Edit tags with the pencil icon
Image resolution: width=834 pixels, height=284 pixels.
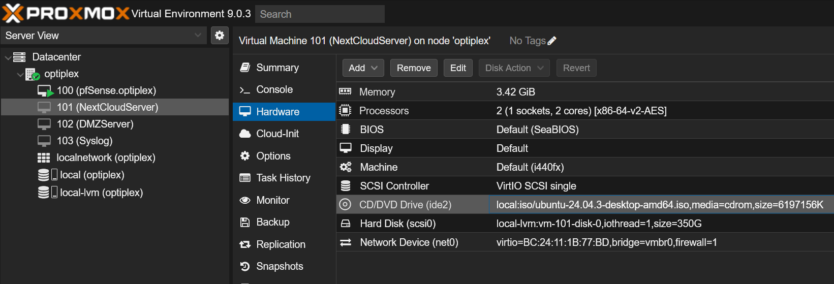click(x=552, y=41)
